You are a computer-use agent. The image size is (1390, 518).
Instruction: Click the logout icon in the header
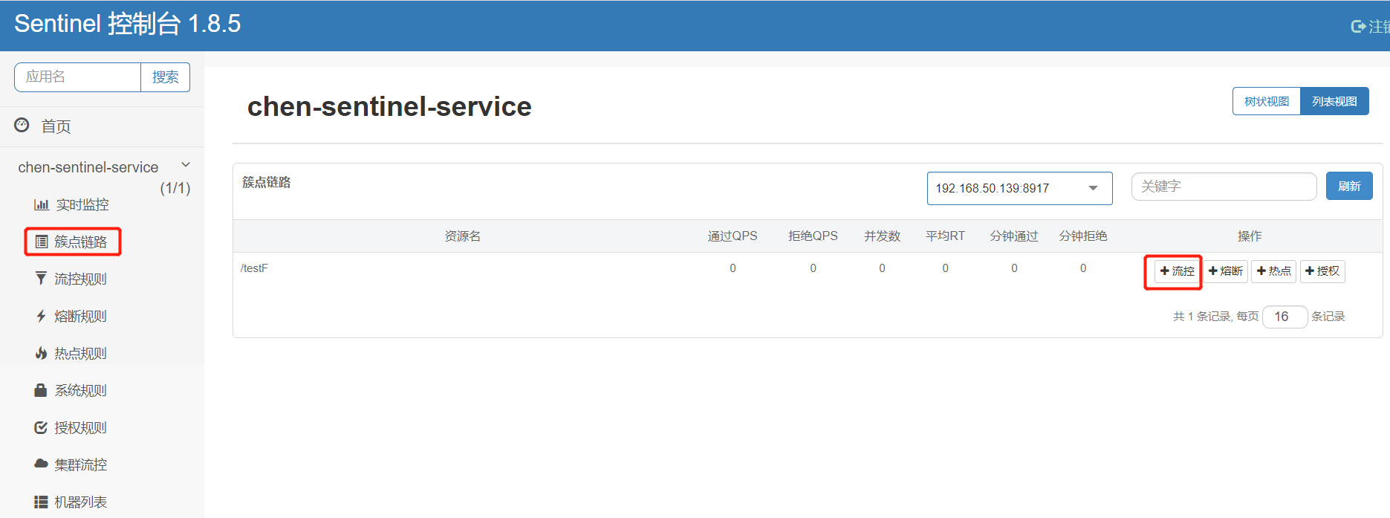click(x=1358, y=27)
